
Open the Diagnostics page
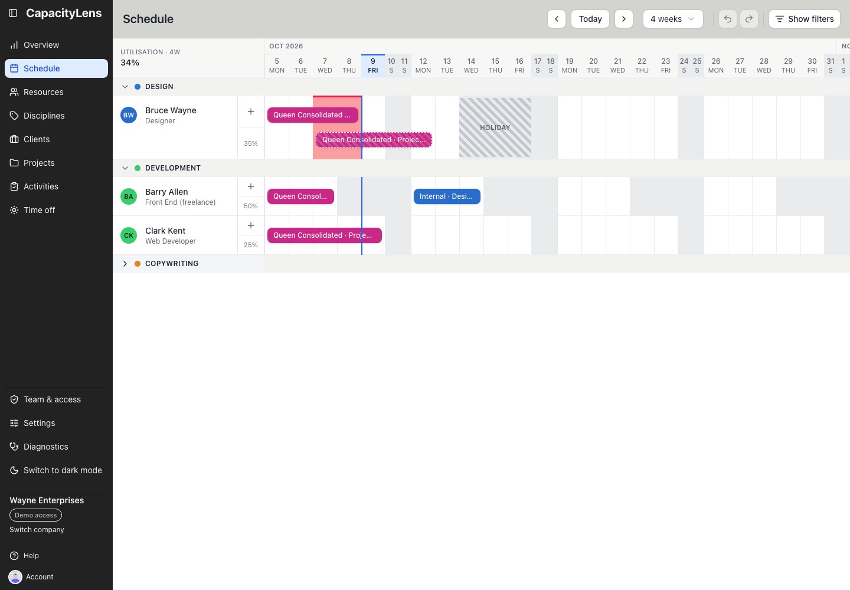[x=56, y=447]
